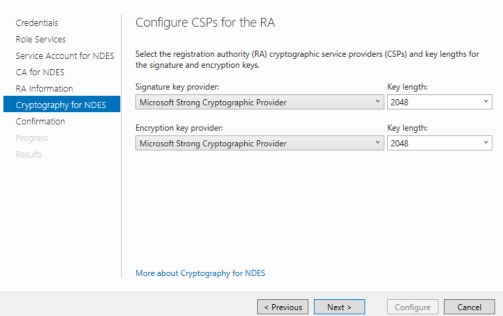Select Cryptography for NDES step

pyautogui.click(x=62, y=104)
